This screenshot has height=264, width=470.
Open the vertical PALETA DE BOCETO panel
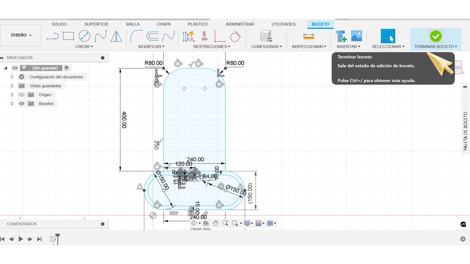point(465,131)
